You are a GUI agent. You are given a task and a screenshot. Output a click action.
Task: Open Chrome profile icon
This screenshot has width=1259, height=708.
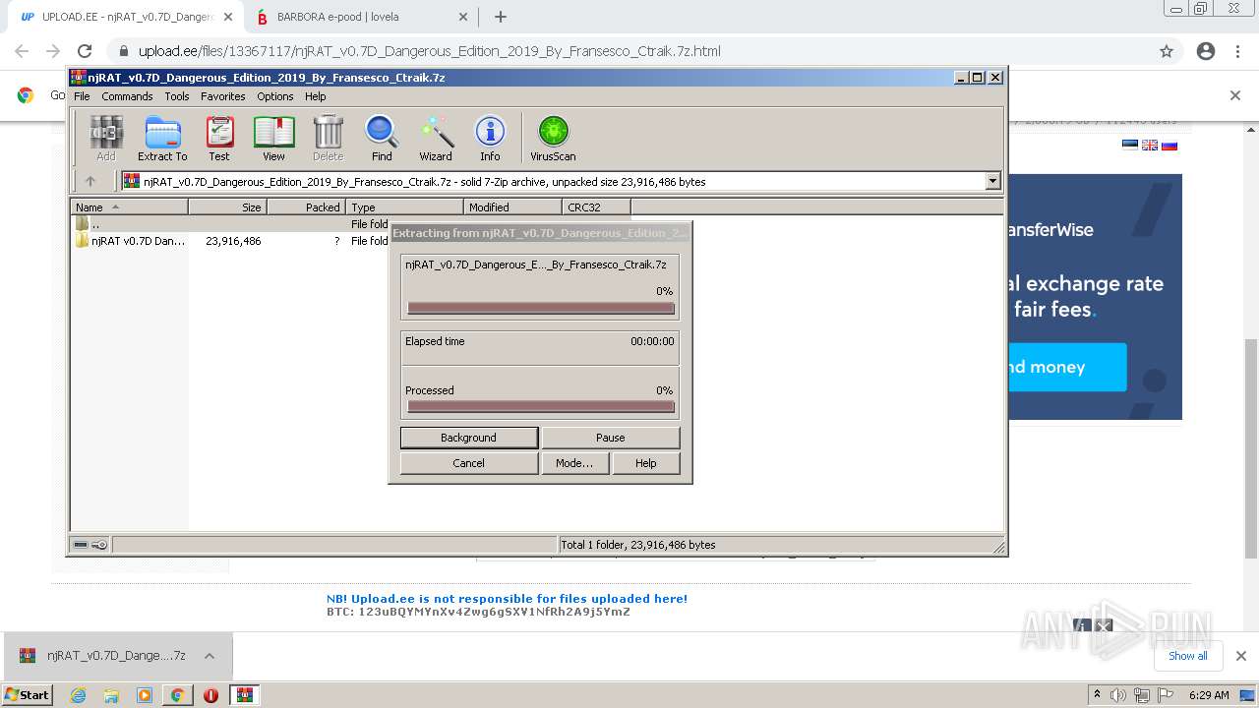[1206, 51]
